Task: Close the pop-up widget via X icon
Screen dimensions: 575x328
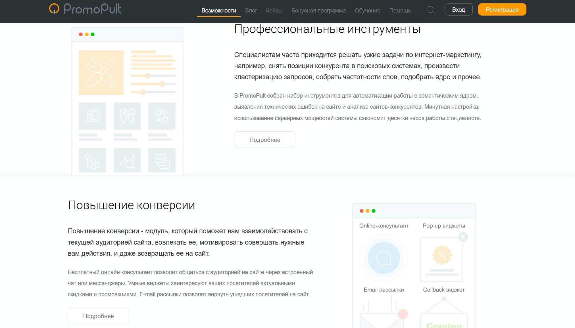Action: 463,237
